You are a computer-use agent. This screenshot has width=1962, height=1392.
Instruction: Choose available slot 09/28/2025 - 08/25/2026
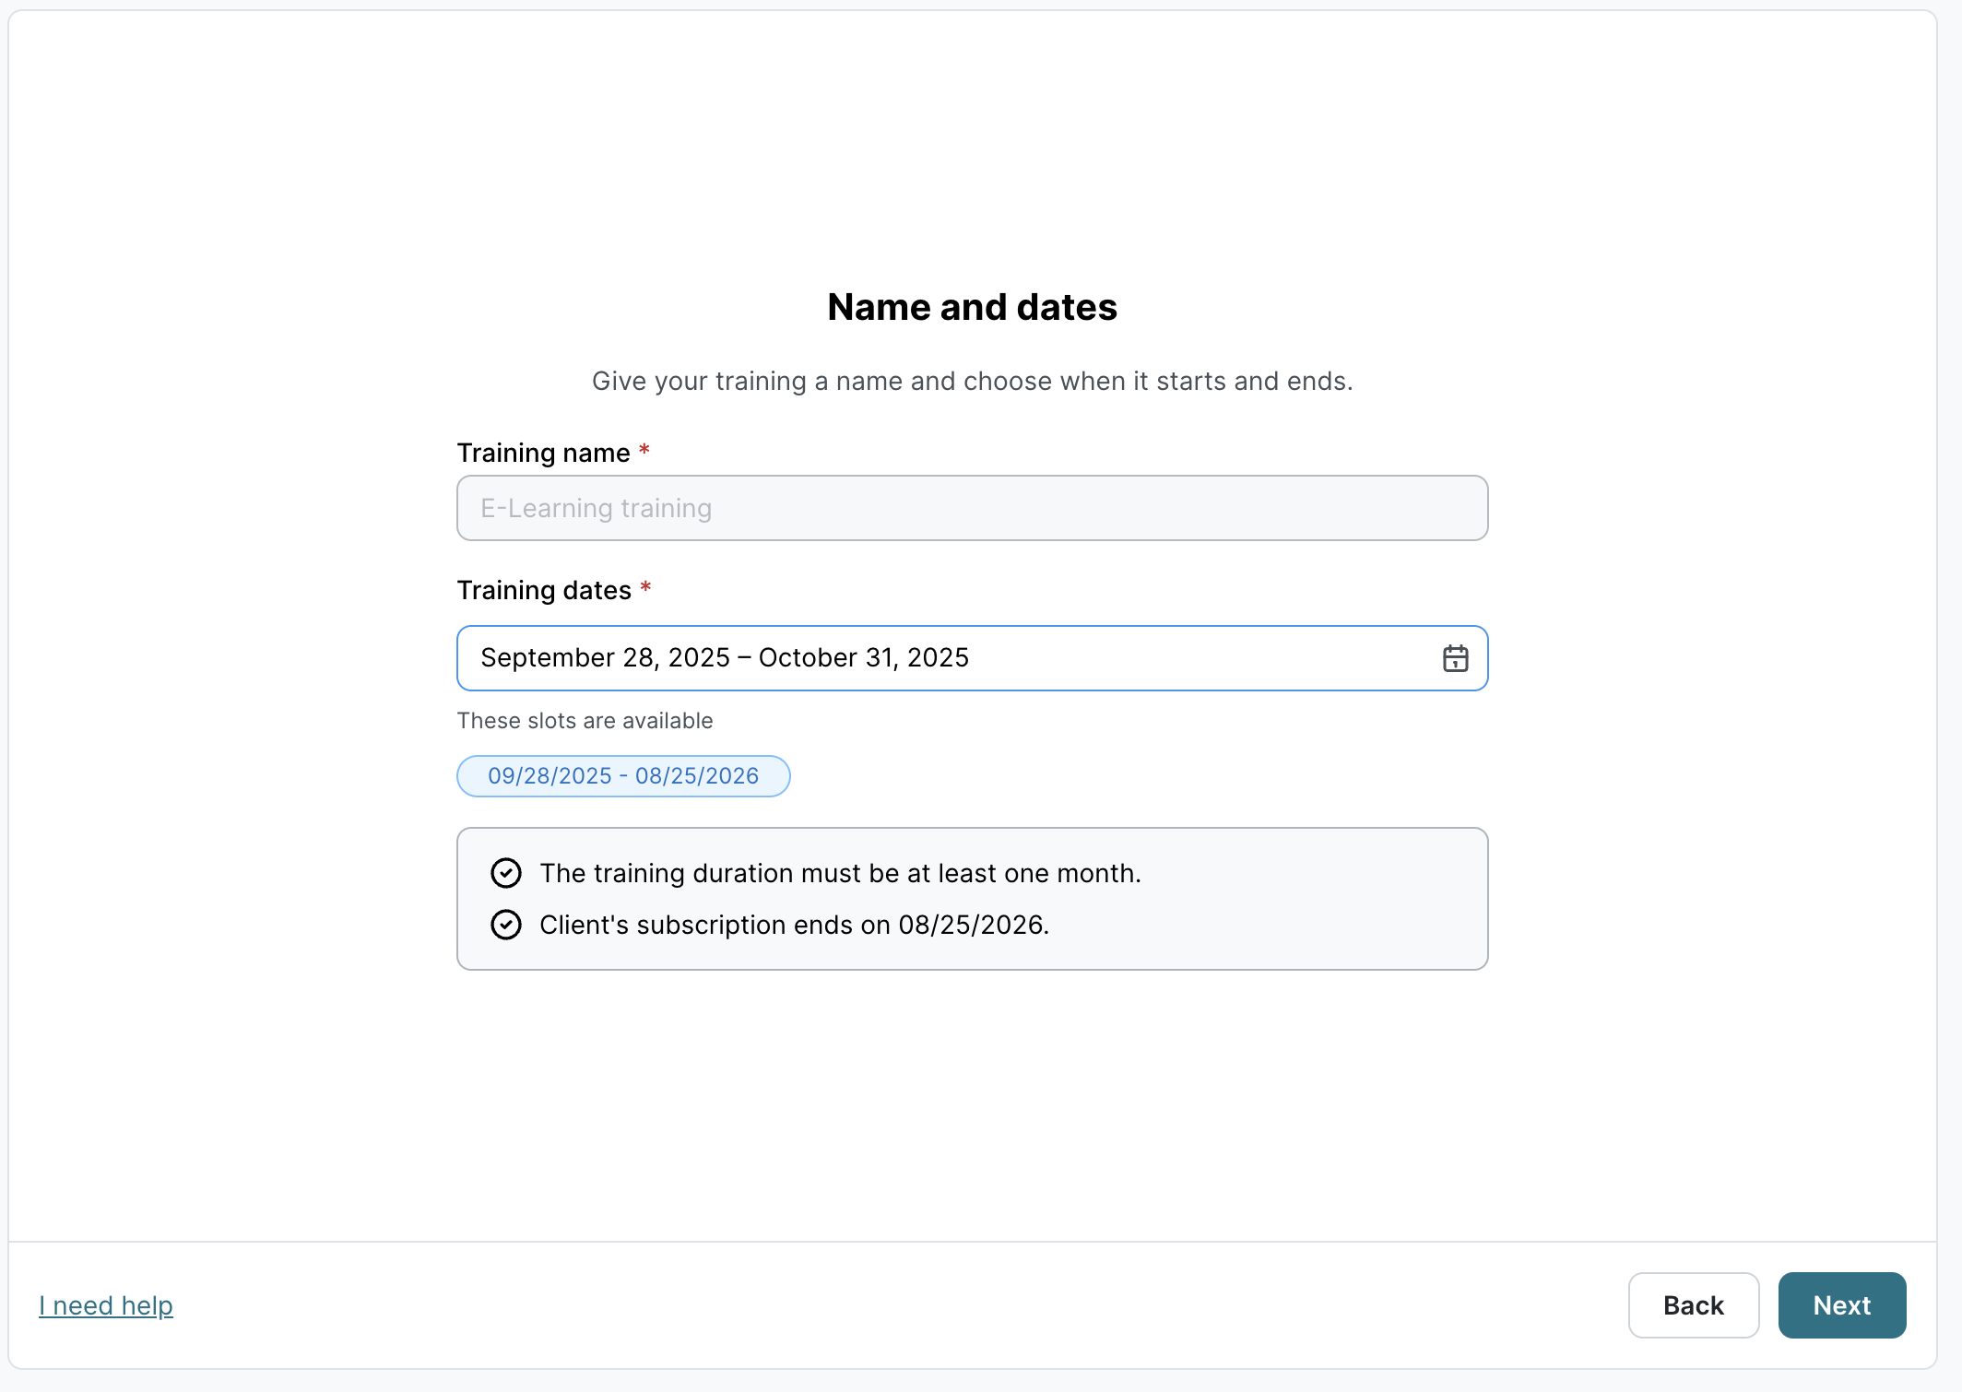(623, 776)
